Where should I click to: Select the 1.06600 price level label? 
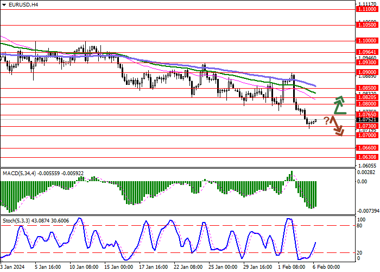[368, 147]
